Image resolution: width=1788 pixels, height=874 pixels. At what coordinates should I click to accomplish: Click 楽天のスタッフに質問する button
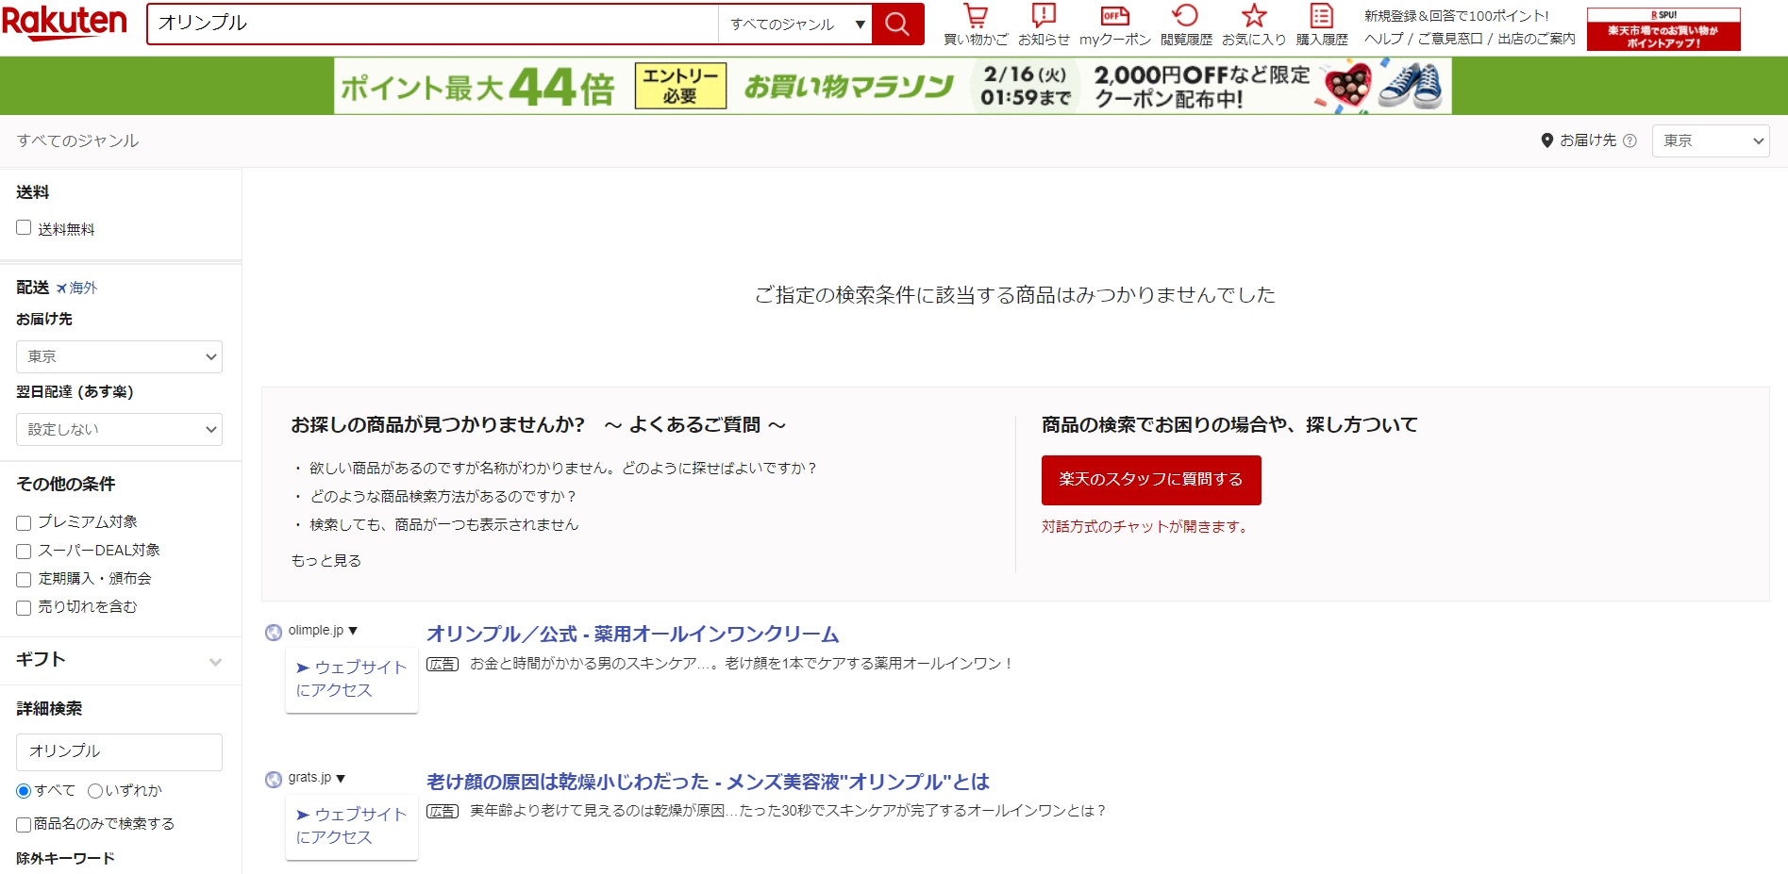click(x=1151, y=480)
